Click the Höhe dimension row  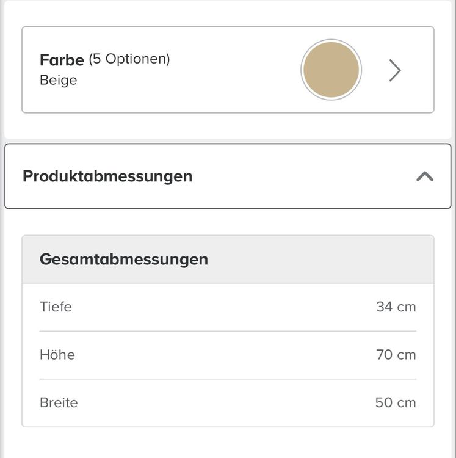[x=228, y=355]
